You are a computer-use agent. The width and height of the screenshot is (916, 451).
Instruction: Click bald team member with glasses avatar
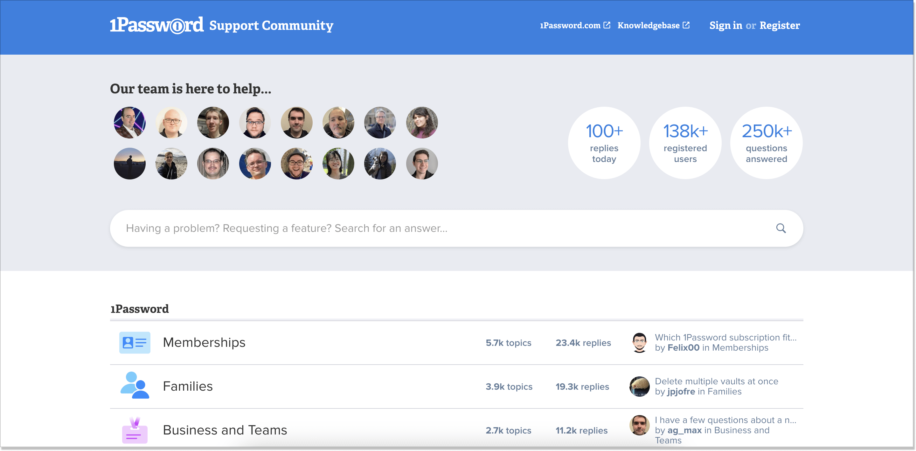171,123
